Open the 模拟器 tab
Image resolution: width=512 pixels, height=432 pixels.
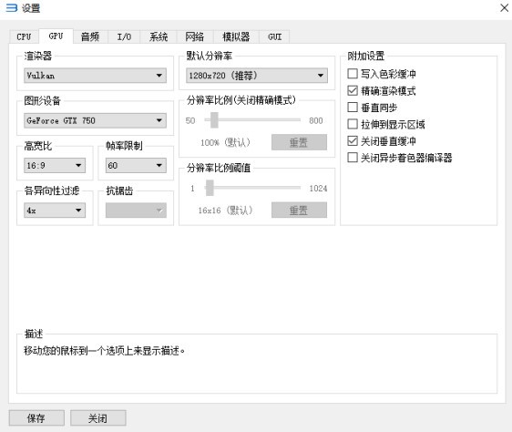coord(236,36)
